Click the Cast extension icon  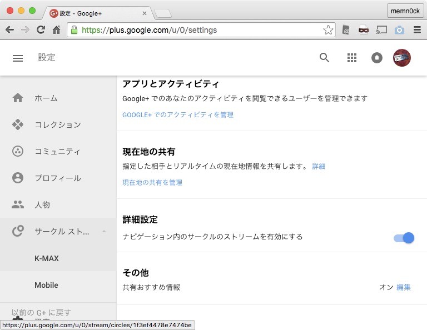(381, 30)
